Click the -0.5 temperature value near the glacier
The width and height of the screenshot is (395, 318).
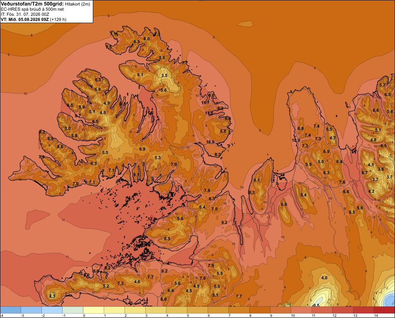click(315, 305)
